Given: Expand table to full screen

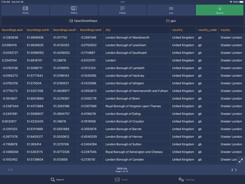Looking at the screenshot, I should click(x=241, y=161).
